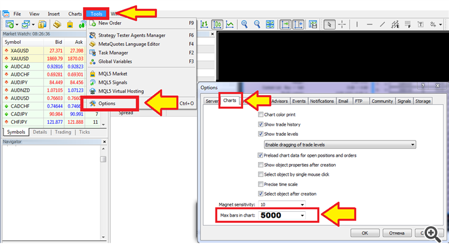The height and width of the screenshot is (250, 449).
Task: Click the Tile Windows icon
Action: tap(270, 25)
